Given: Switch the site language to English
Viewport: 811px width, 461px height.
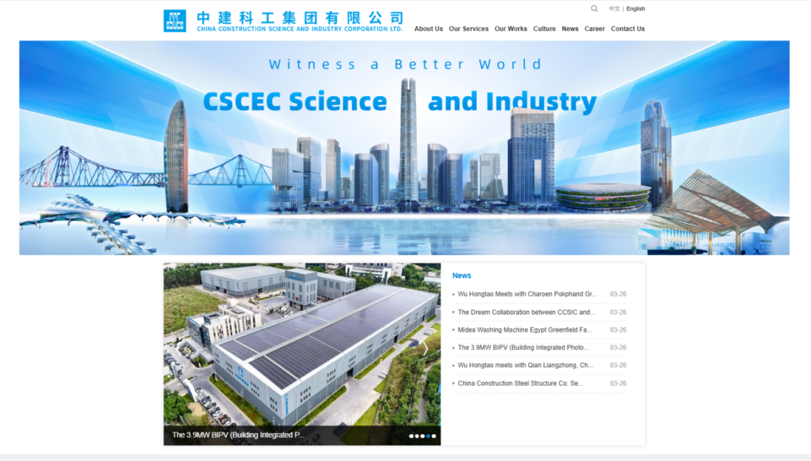Looking at the screenshot, I should pyautogui.click(x=636, y=9).
